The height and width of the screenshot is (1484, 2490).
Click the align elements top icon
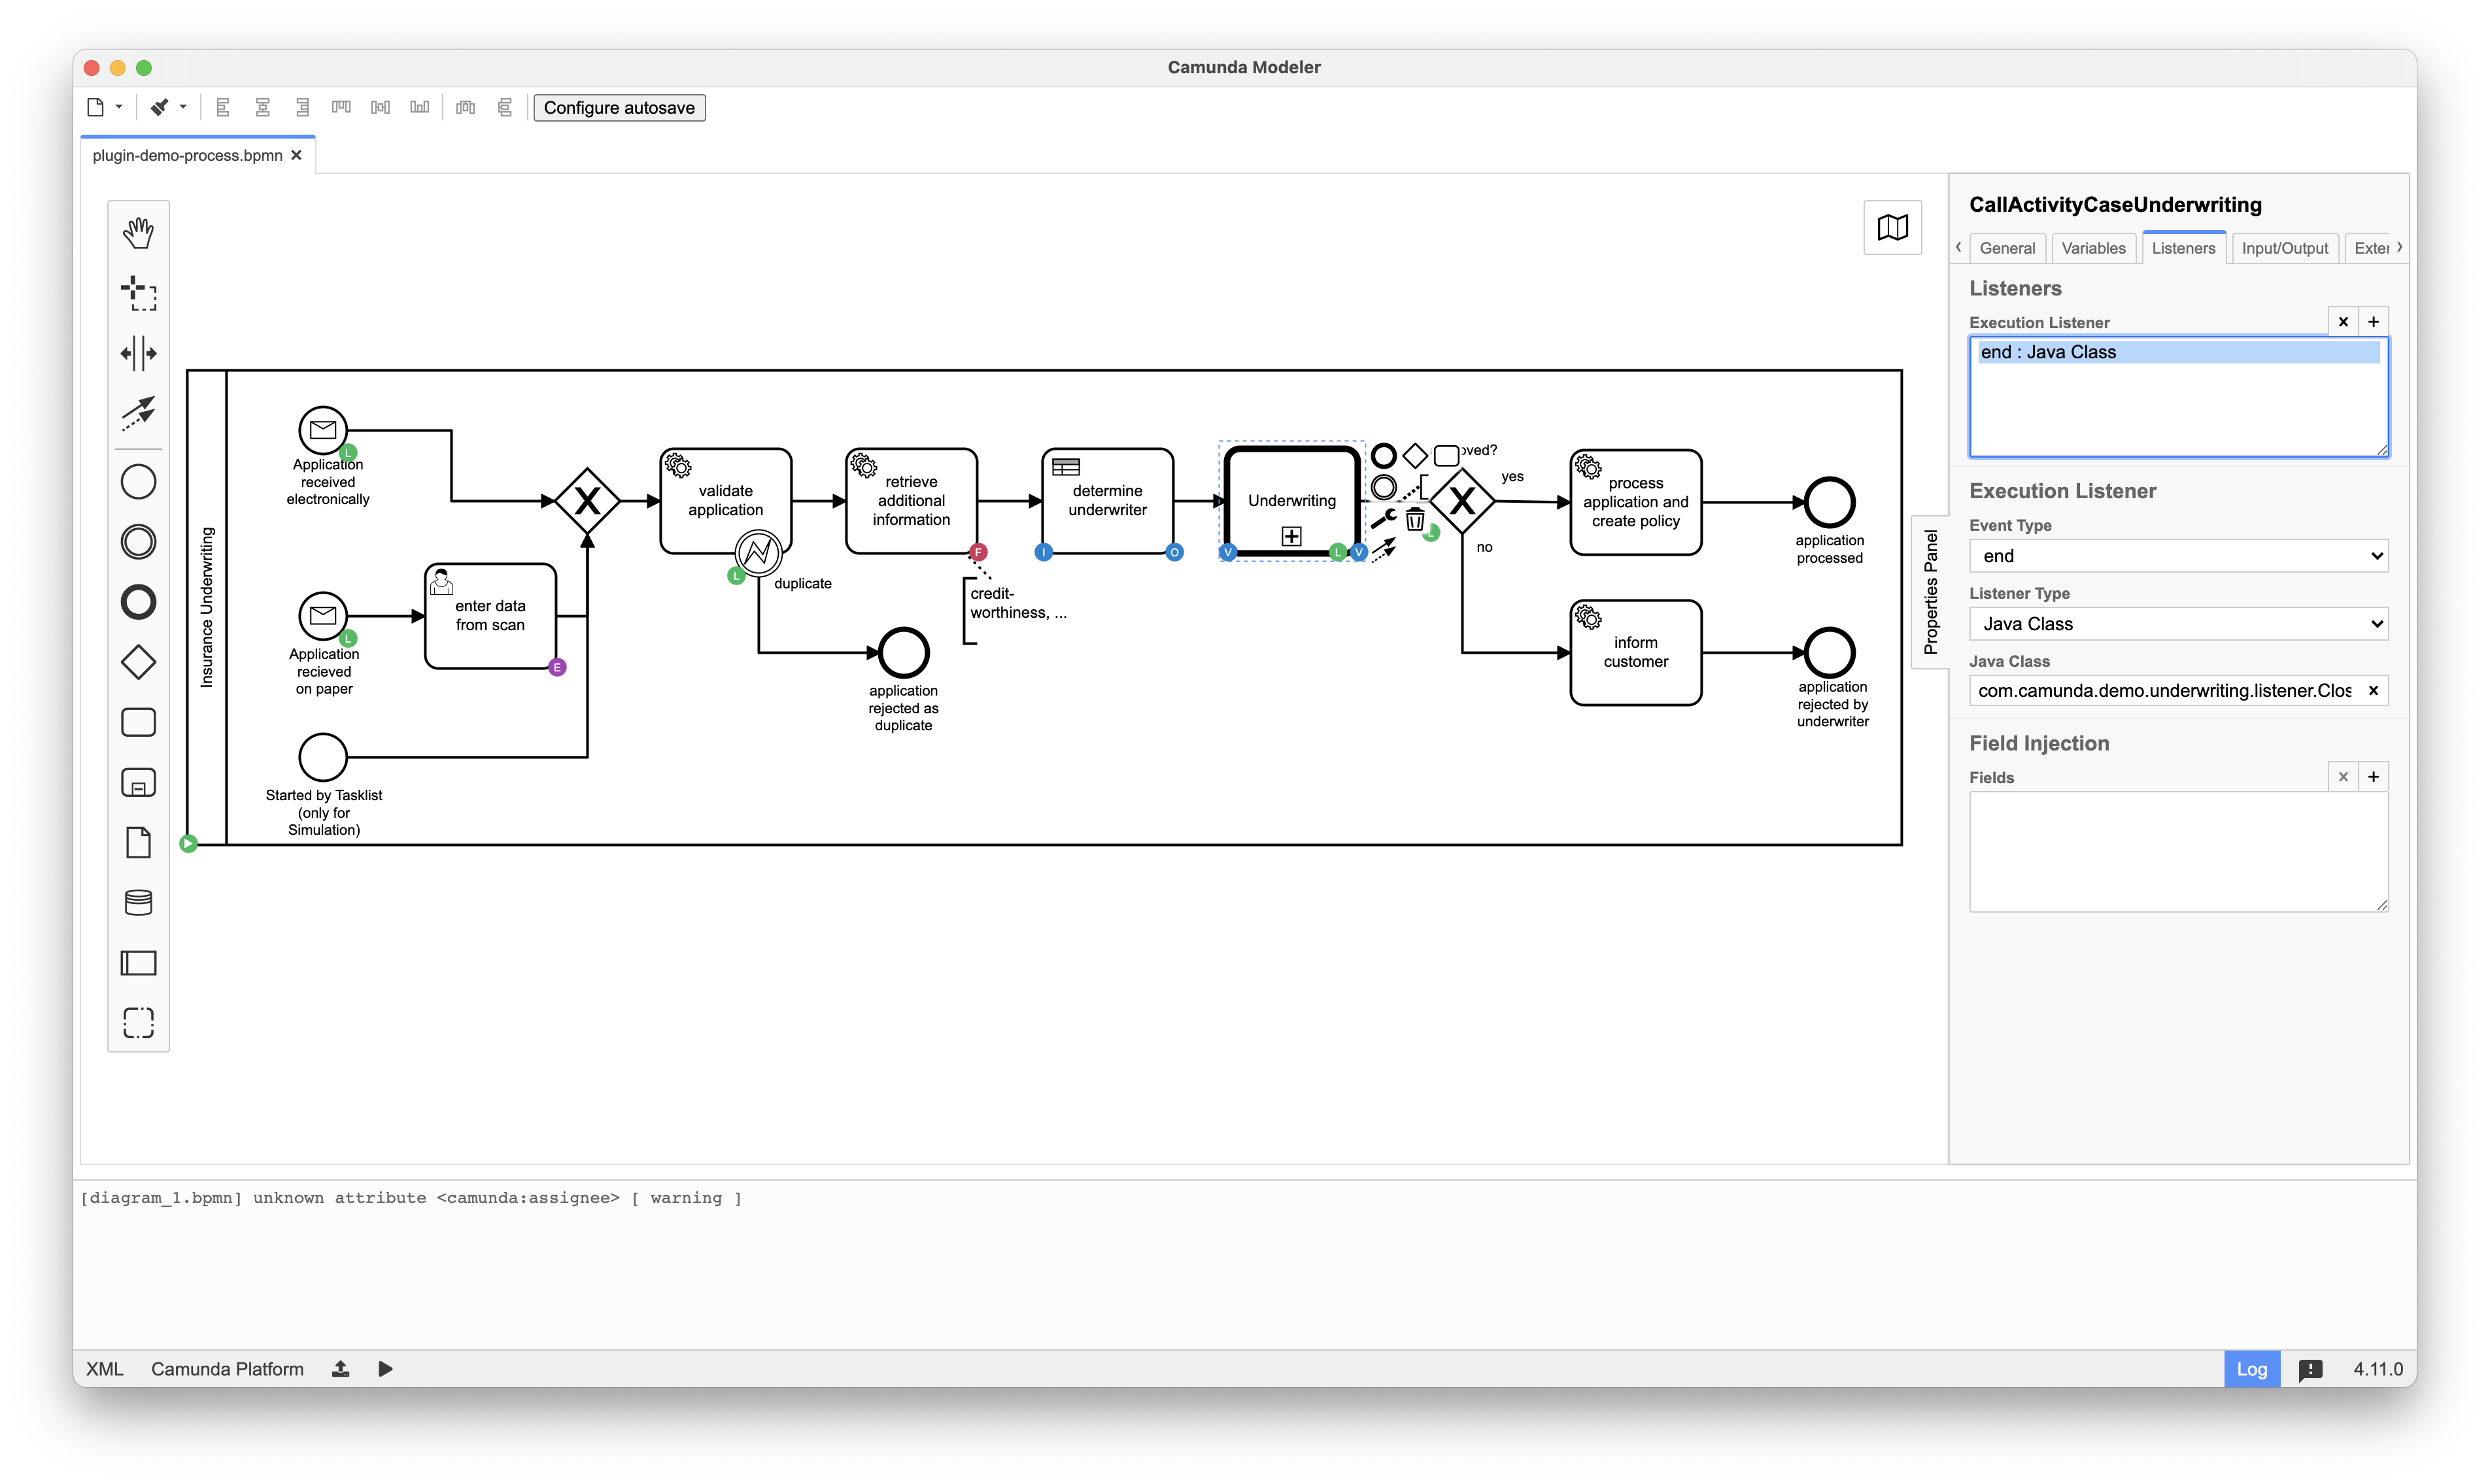(341, 107)
